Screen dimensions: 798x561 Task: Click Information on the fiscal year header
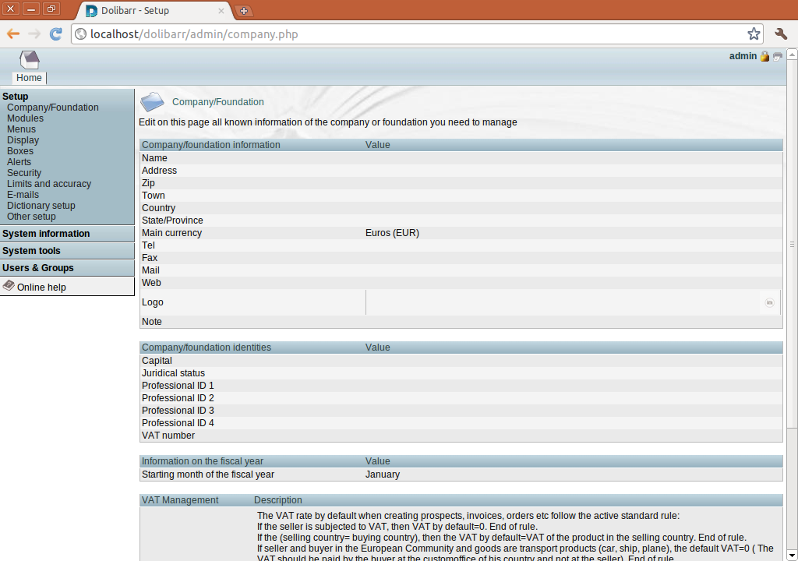tap(202, 461)
